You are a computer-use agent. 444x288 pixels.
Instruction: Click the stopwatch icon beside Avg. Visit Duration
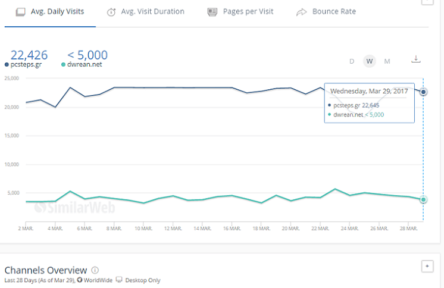coord(111,12)
